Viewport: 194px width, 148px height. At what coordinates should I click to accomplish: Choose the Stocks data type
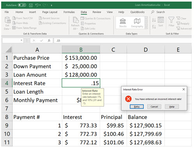[x=123, y=23]
